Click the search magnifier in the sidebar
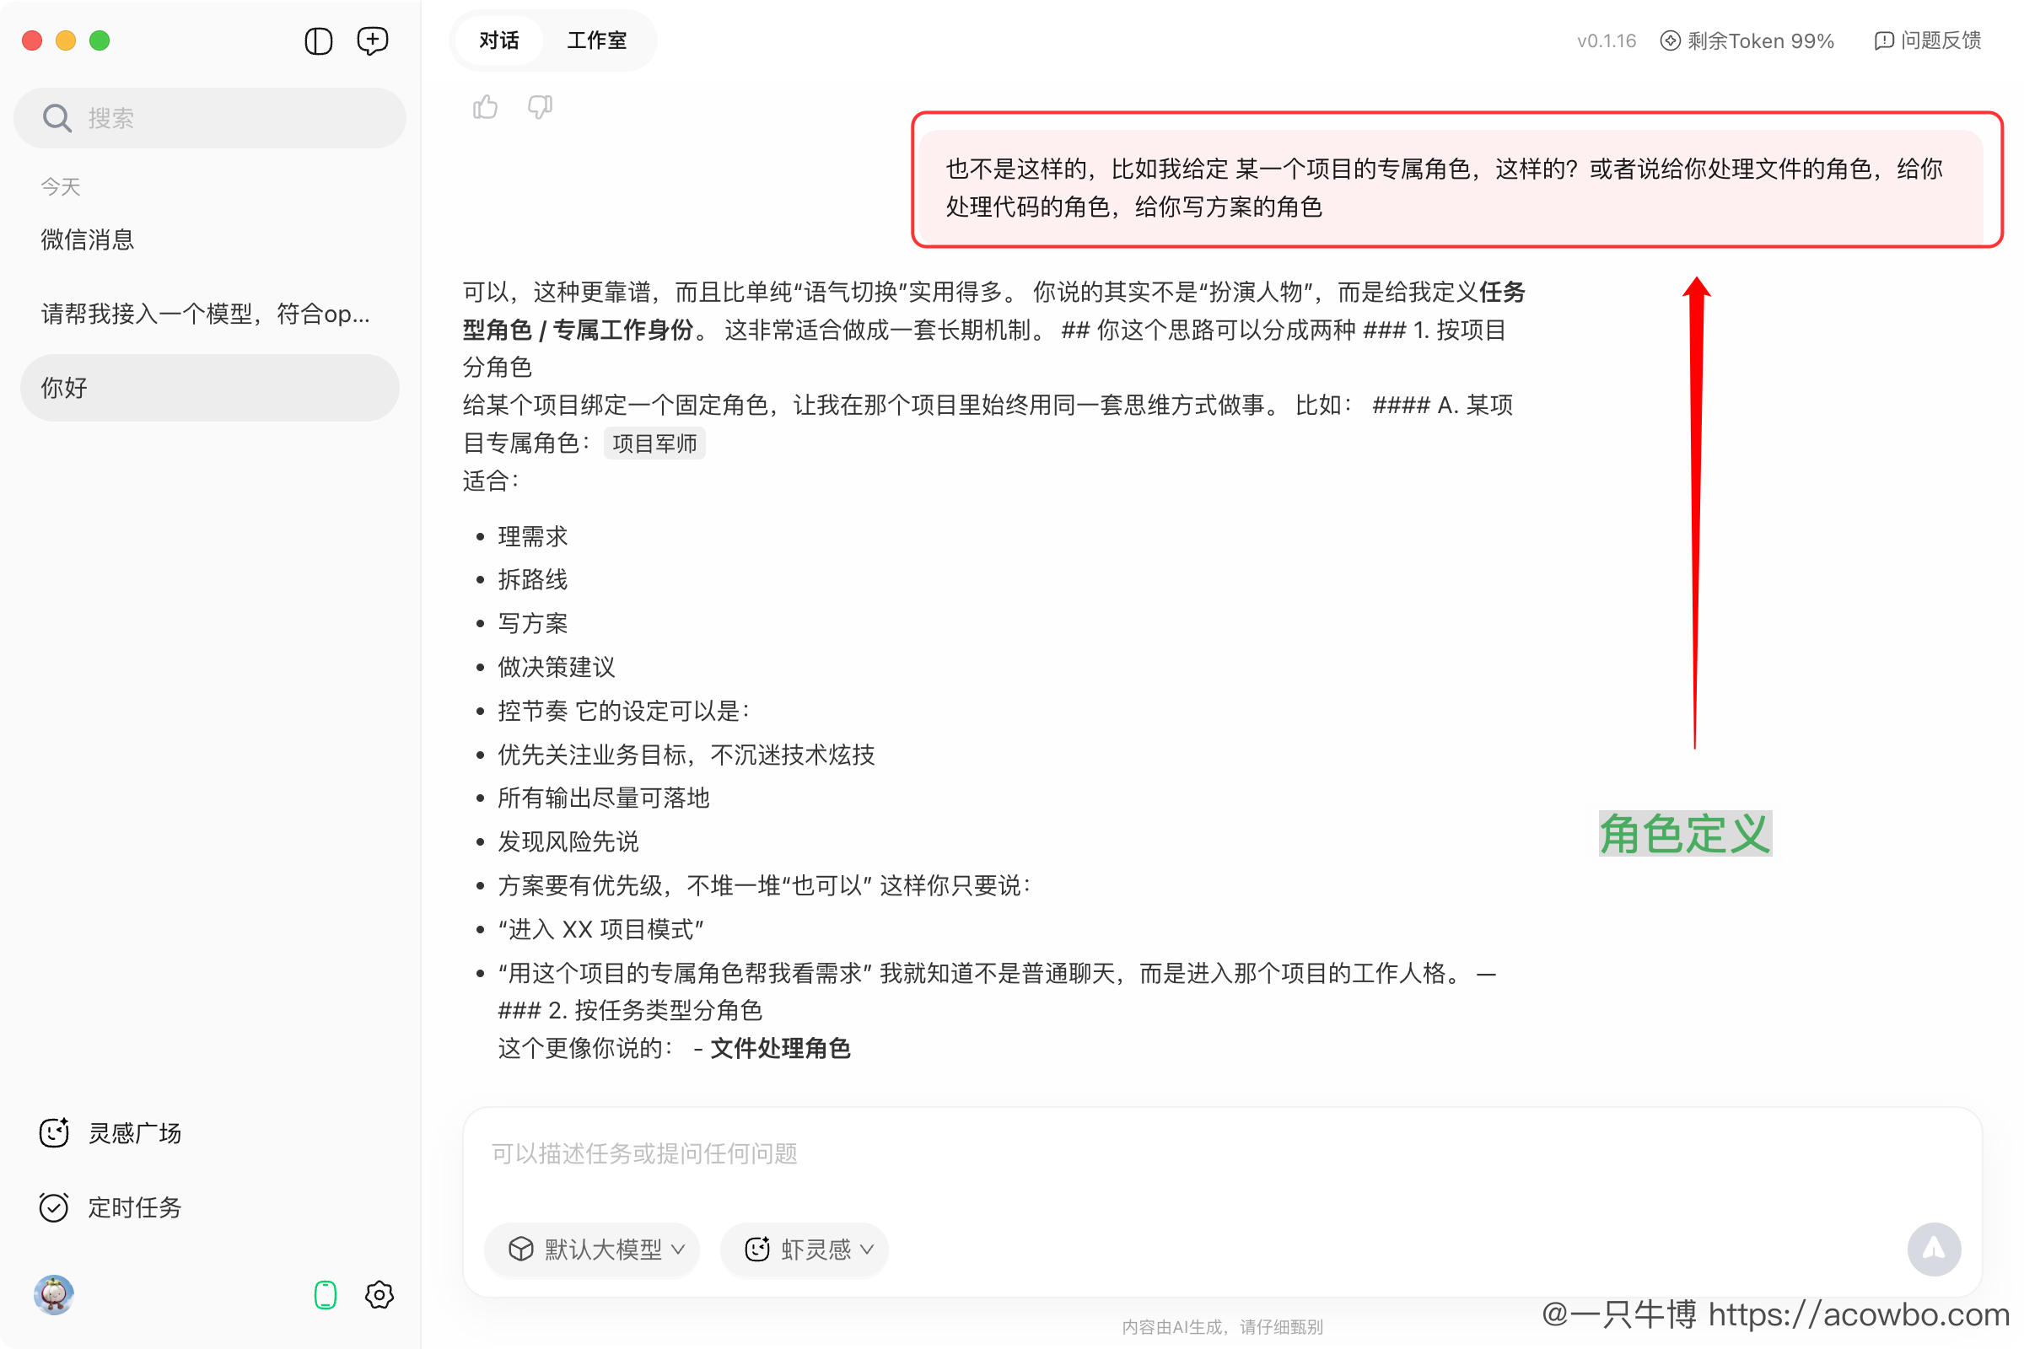The image size is (2024, 1349). click(57, 117)
